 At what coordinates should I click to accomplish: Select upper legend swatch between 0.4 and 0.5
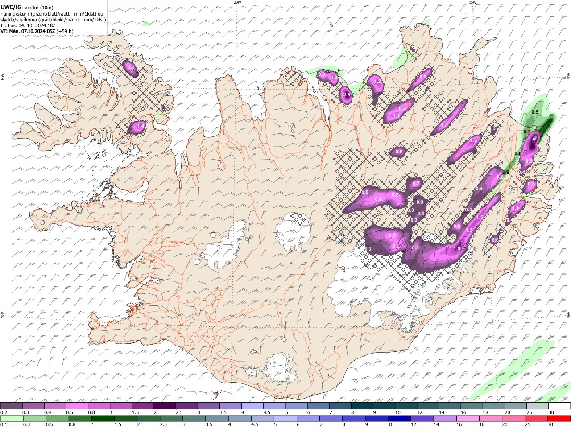pos(55,406)
